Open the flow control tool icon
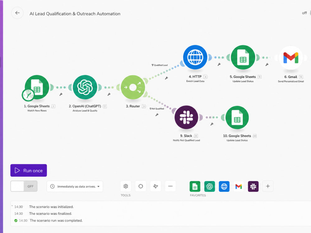This screenshot has width=311, height=233. [141, 186]
